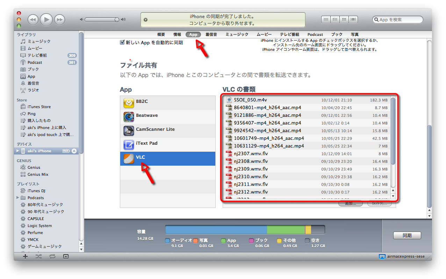Open 購入したもの playlist in sidebar

point(39,121)
